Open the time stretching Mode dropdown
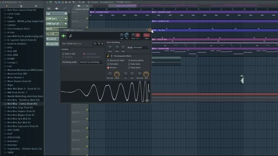The width and height of the screenshot is (278, 156). coord(141,48)
